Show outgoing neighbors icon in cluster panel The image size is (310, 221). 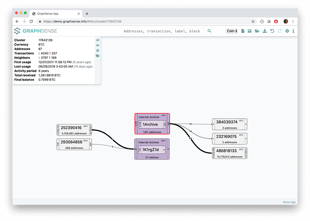pos(97,45)
